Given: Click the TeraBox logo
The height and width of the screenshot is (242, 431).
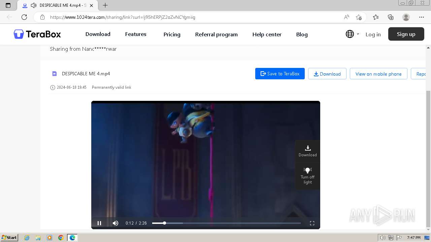Looking at the screenshot, I should [x=37, y=34].
